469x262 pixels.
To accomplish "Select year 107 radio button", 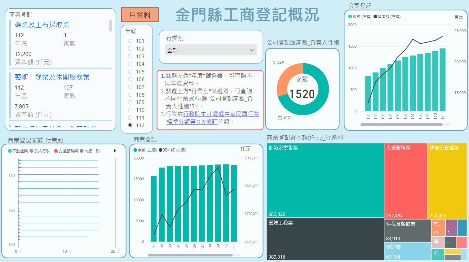I will 130,87.
